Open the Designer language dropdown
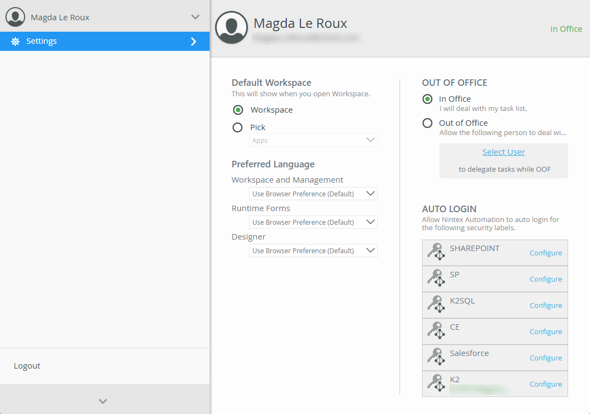This screenshot has width=590, height=414. (x=313, y=250)
